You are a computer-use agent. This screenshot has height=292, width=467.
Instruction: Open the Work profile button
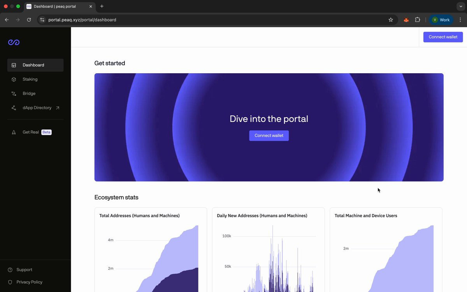[441, 19]
